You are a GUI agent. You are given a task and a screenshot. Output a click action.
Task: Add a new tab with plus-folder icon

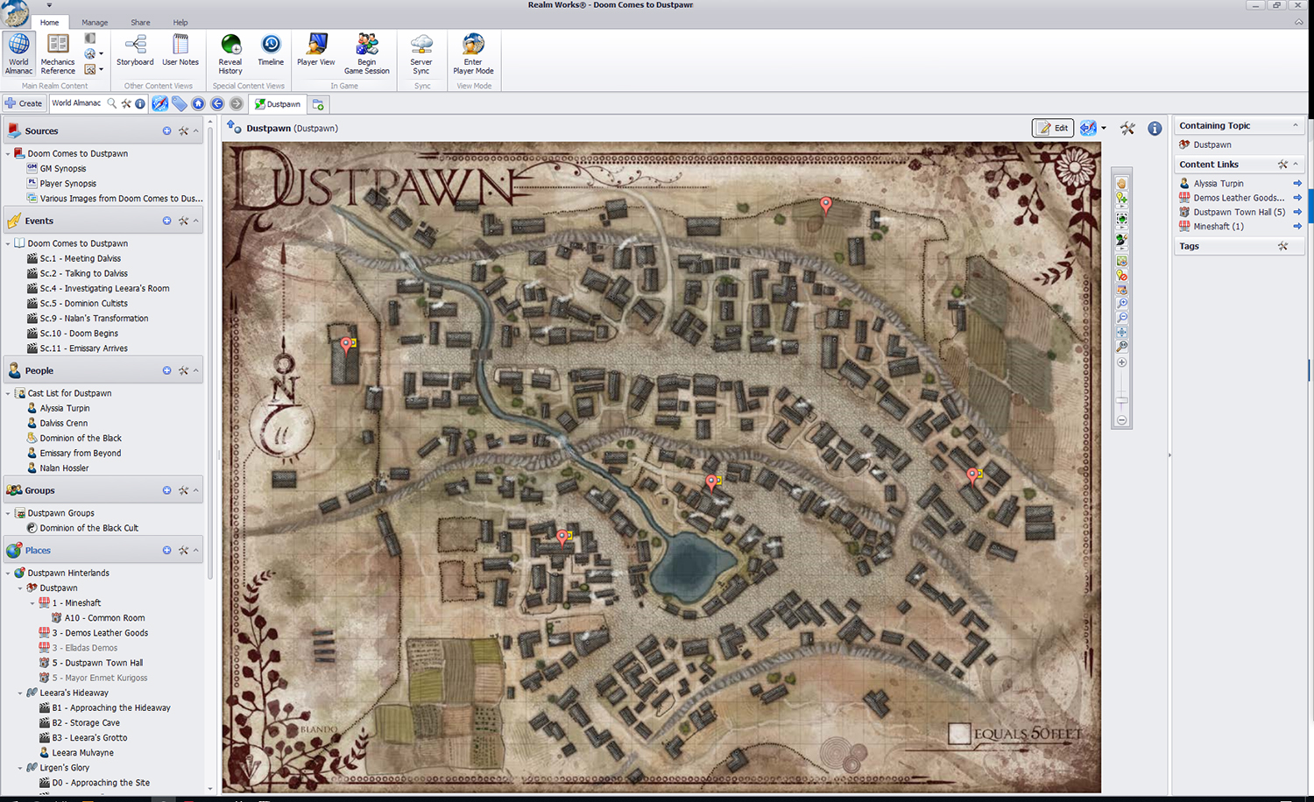tap(319, 104)
